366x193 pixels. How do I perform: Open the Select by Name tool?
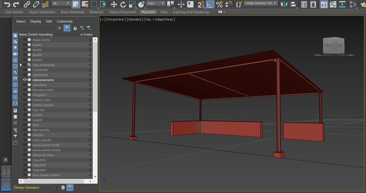[85, 4]
